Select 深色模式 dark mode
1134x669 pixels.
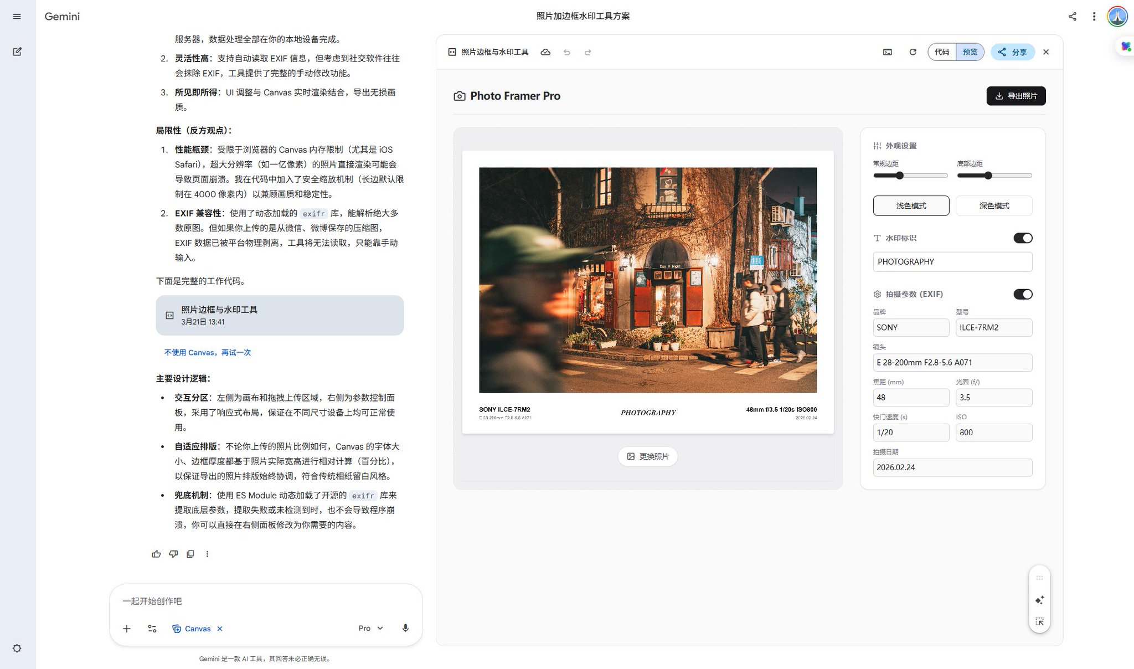pyautogui.click(x=994, y=205)
